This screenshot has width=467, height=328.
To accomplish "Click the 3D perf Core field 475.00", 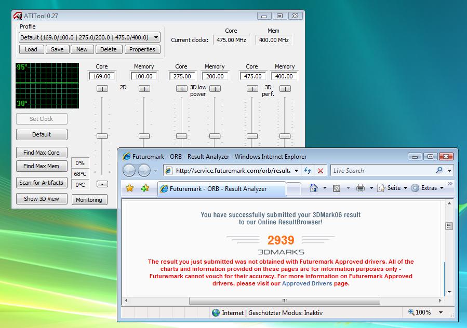I will [x=252, y=76].
